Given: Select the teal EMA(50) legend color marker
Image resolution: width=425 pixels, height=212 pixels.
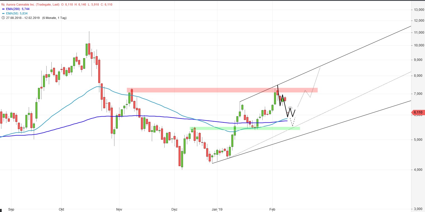Looking at the screenshot, I should (x=3, y=14).
